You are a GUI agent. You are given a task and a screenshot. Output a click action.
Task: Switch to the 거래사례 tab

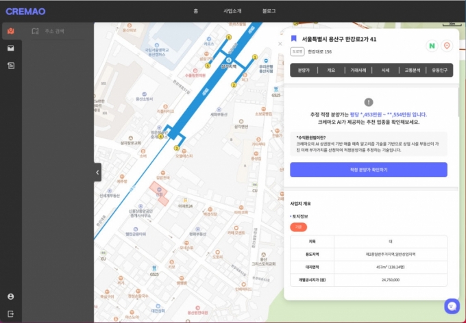click(x=358, y=70)
